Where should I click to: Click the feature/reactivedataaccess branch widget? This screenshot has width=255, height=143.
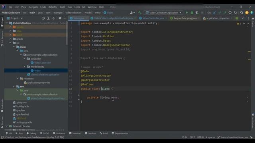pyautogui.click(x=233, y=137)
